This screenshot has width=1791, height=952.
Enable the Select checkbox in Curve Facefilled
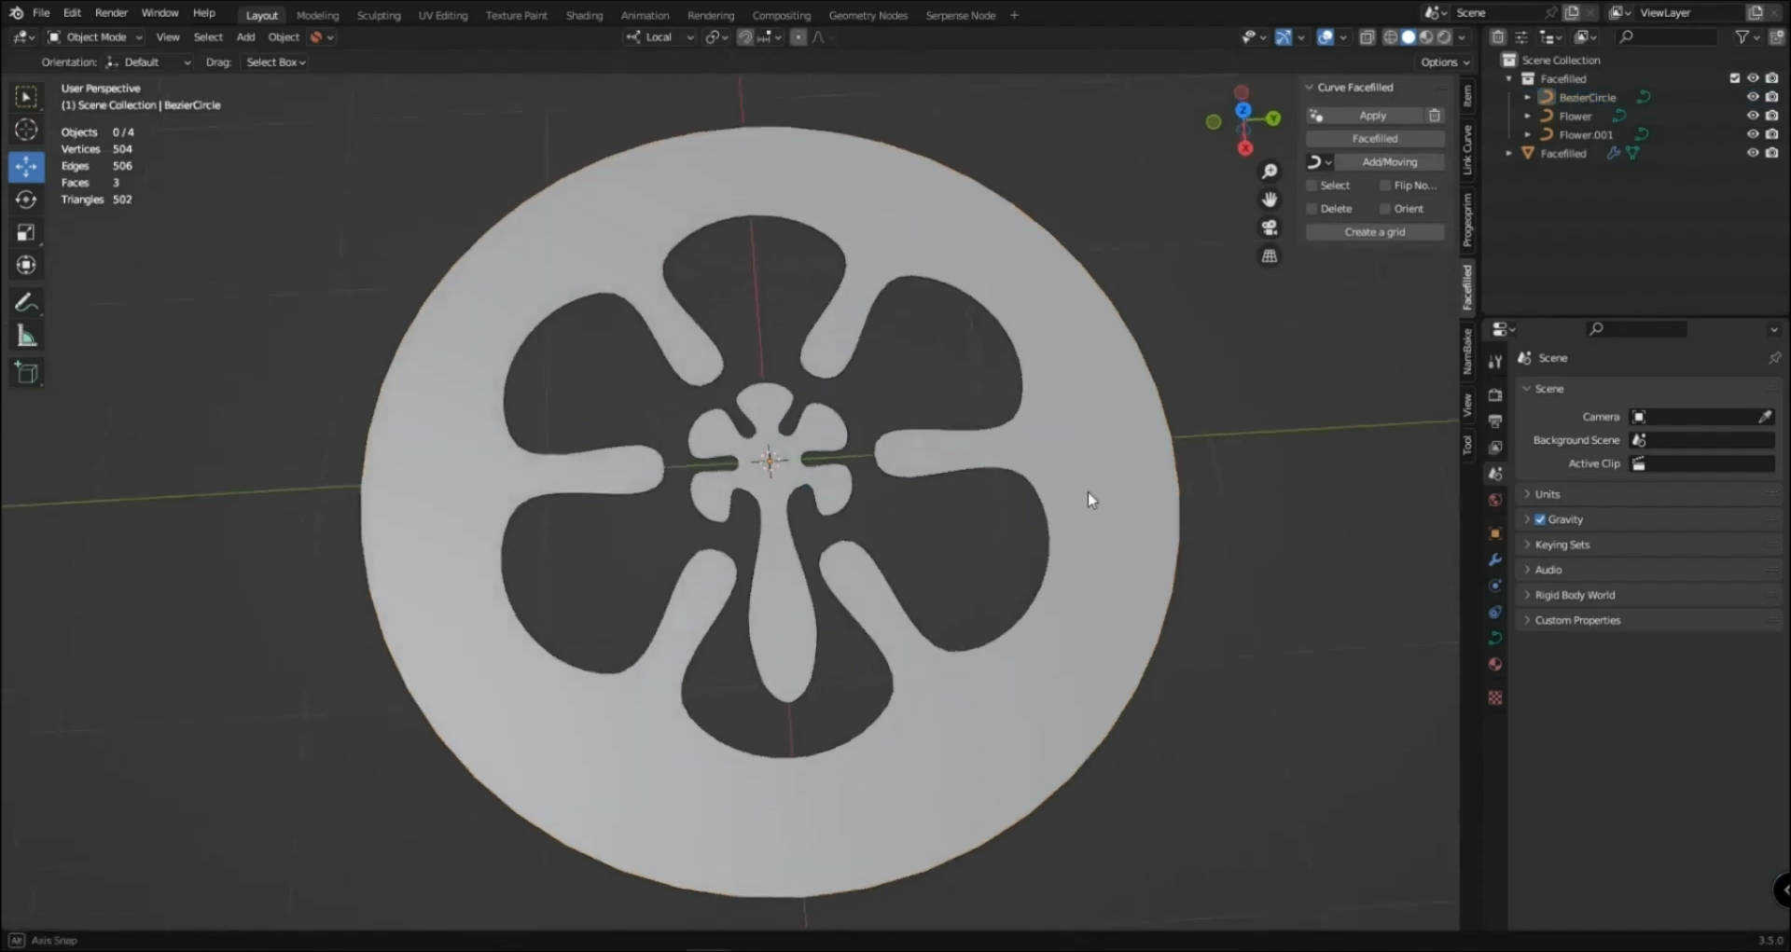coord(1313,185)
